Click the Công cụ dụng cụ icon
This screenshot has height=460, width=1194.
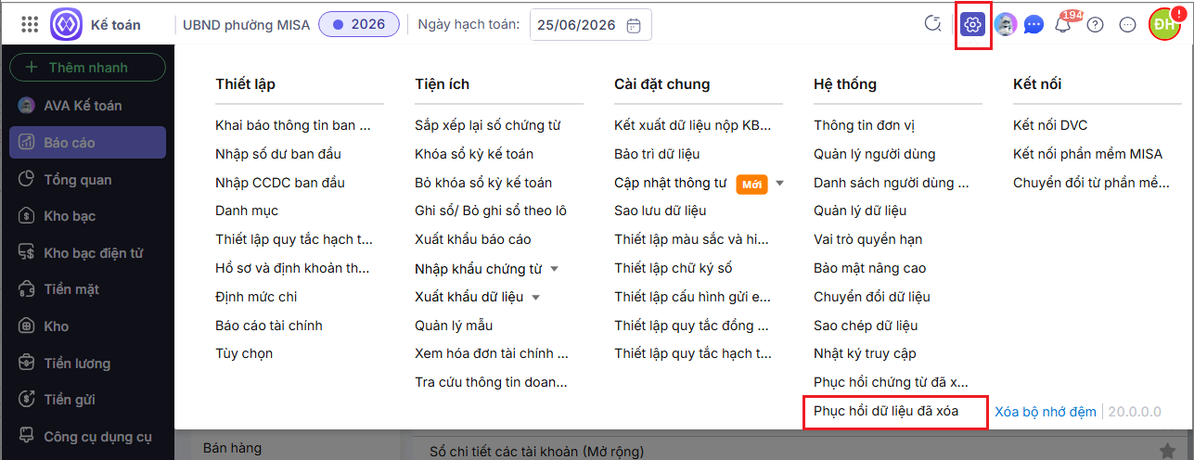[27, 436]
